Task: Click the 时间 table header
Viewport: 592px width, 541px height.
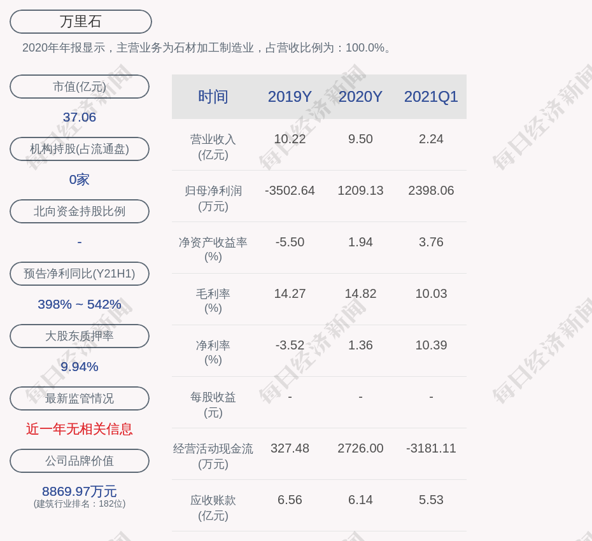Action: tap(213, 97)
